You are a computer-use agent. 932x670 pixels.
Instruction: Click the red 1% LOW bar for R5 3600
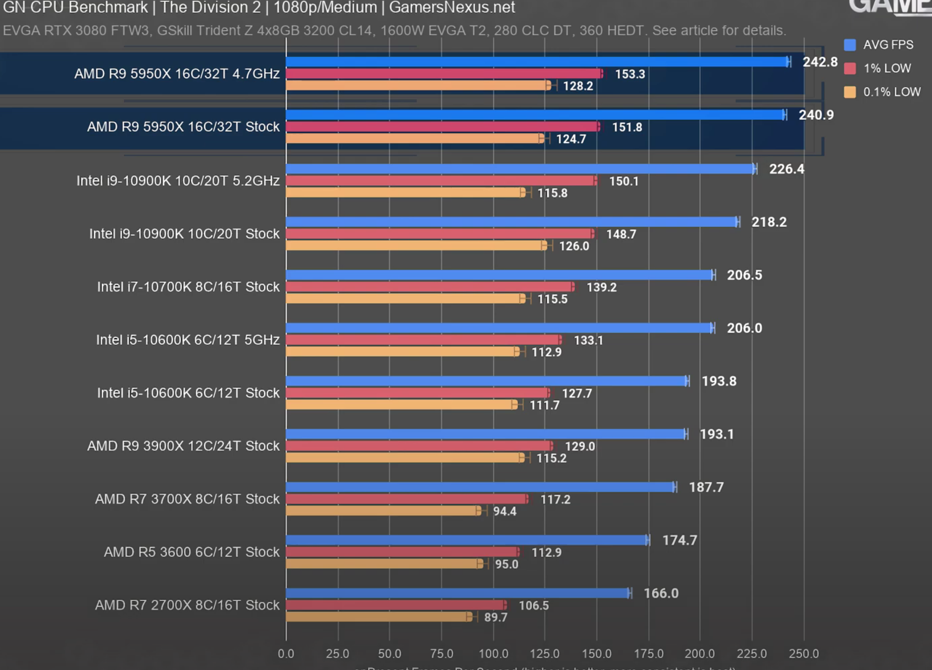[x=403, y=552]
